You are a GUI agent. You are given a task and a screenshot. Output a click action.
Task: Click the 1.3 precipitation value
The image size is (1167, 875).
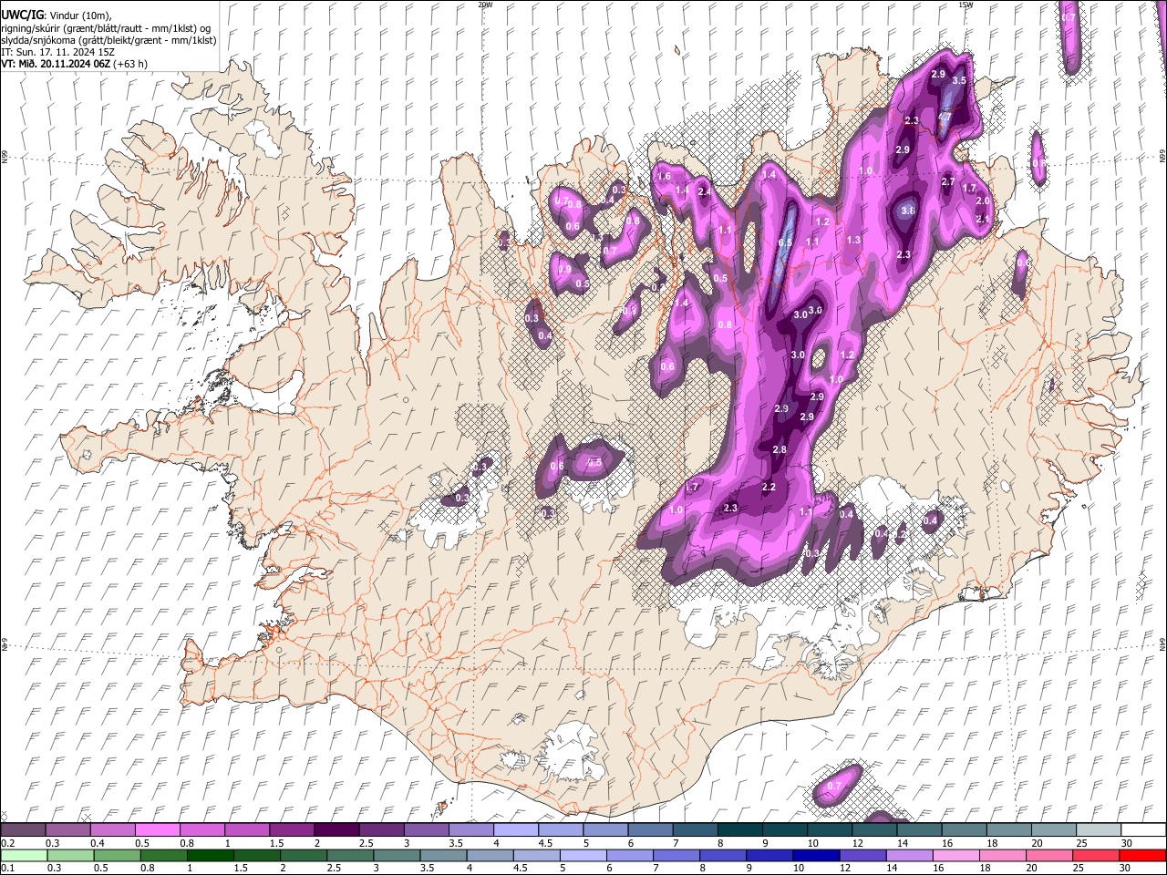pyautogui.click(x=853, y=240)
